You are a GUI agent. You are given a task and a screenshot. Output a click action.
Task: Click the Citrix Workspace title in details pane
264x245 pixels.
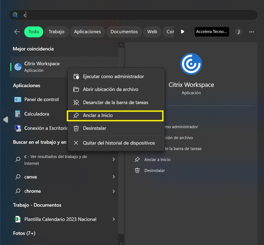[191, 85]
